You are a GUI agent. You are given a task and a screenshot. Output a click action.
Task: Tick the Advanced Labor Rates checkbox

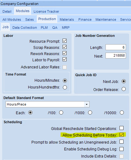pos(64,67)
